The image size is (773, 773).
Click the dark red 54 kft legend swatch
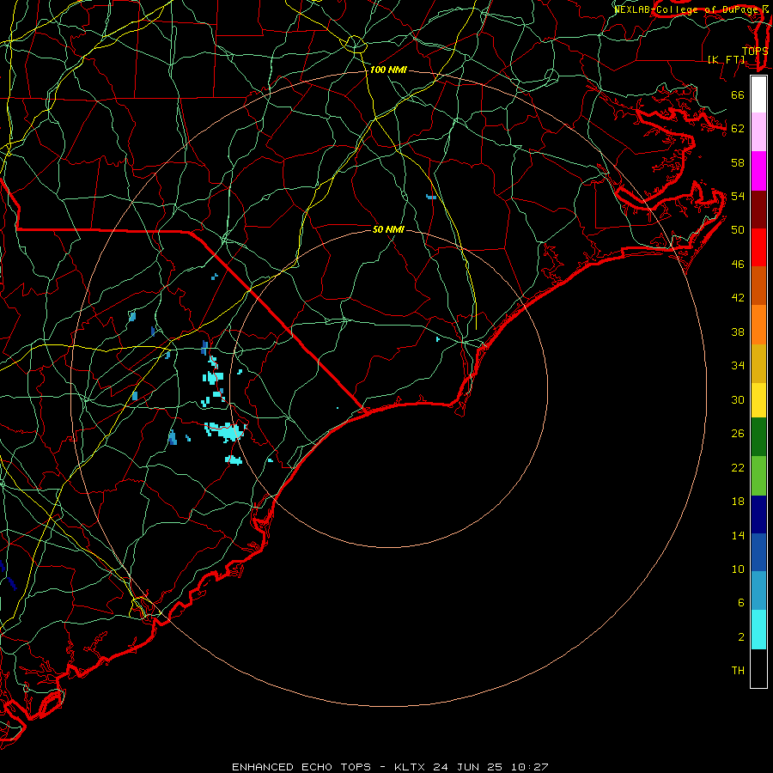[x=758, y=210]
